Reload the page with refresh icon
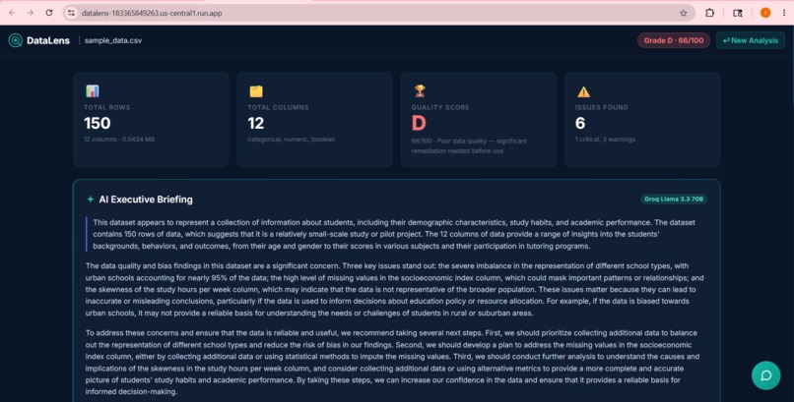 coord(48,13)
